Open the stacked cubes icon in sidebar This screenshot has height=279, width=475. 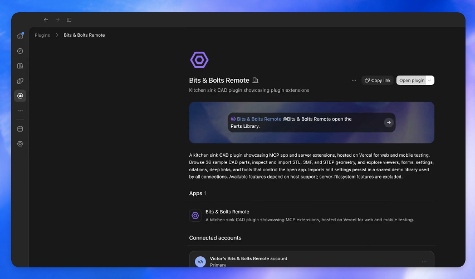tap(20, 81)
